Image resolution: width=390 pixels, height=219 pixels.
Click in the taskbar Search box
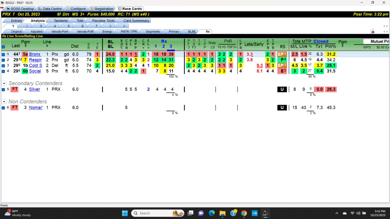[x=158, y=213]
